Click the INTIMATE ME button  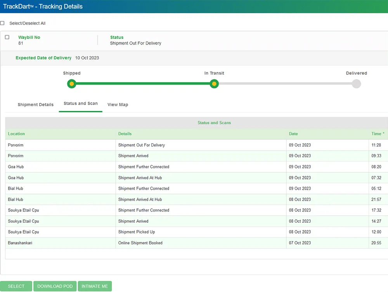(95, 286)
